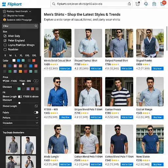Screen dimensions: 168x168
Task: Tick the Allen Solly checkbox
Action: 5,36
